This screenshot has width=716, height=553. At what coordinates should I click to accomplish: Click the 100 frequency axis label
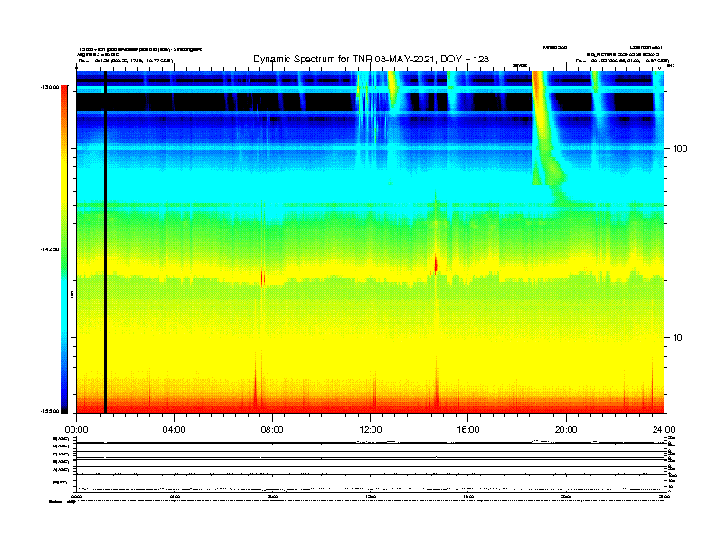click(680, 149)
